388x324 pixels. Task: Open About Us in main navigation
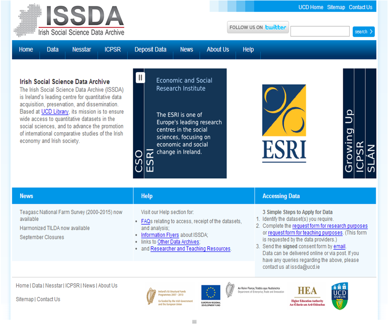[218, 50]
